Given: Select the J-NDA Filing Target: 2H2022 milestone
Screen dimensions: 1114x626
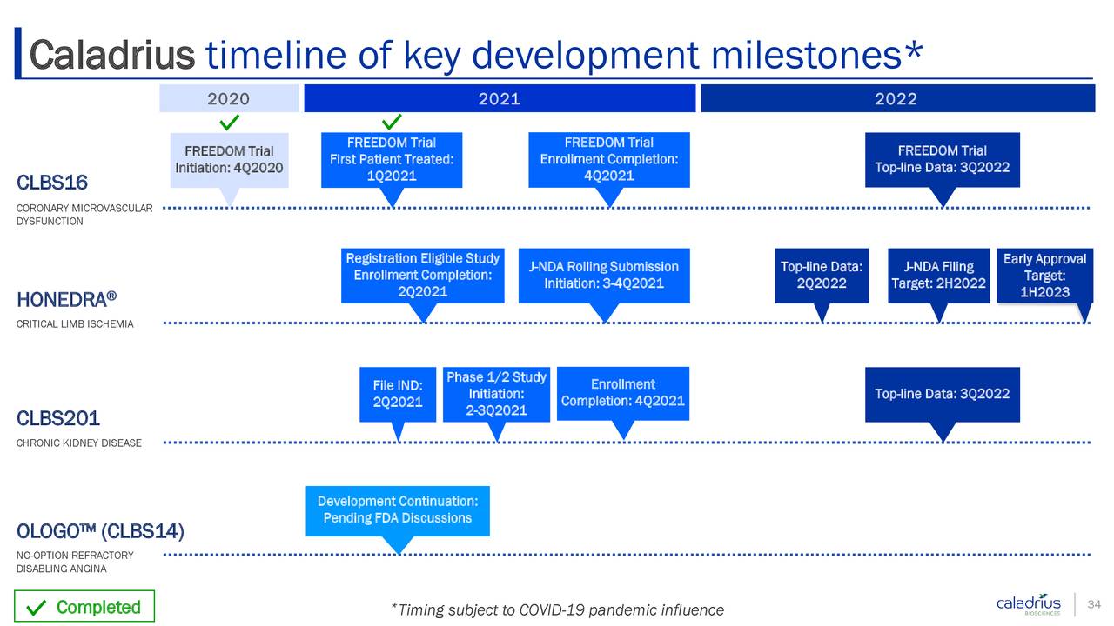Looking at the screenshot, I should click(938, 276).
